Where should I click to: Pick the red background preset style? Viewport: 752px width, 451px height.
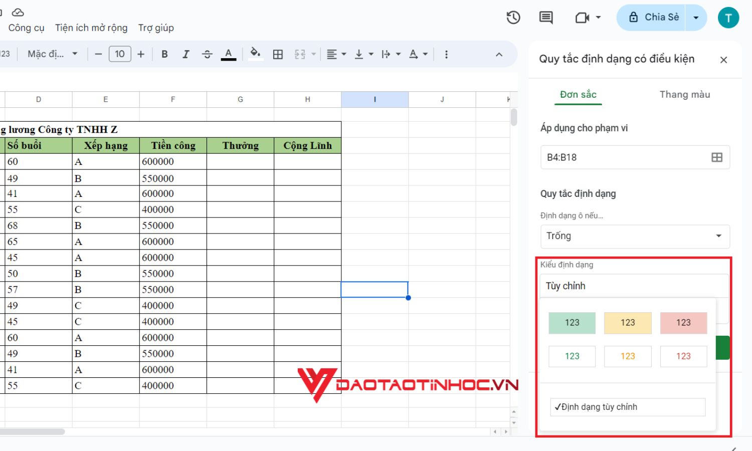pyautogui.click(x=683, y=323)
